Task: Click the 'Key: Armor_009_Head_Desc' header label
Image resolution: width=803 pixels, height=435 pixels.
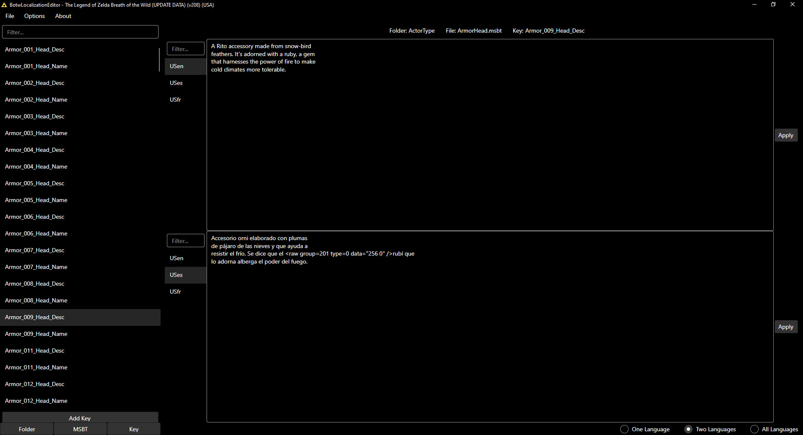Action: 548,31
